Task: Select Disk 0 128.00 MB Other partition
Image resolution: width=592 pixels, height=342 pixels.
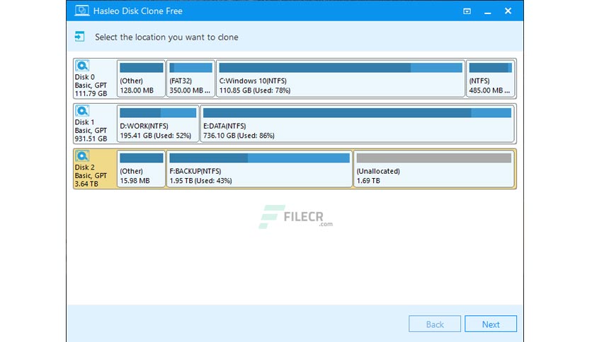Action: (141, 78)
